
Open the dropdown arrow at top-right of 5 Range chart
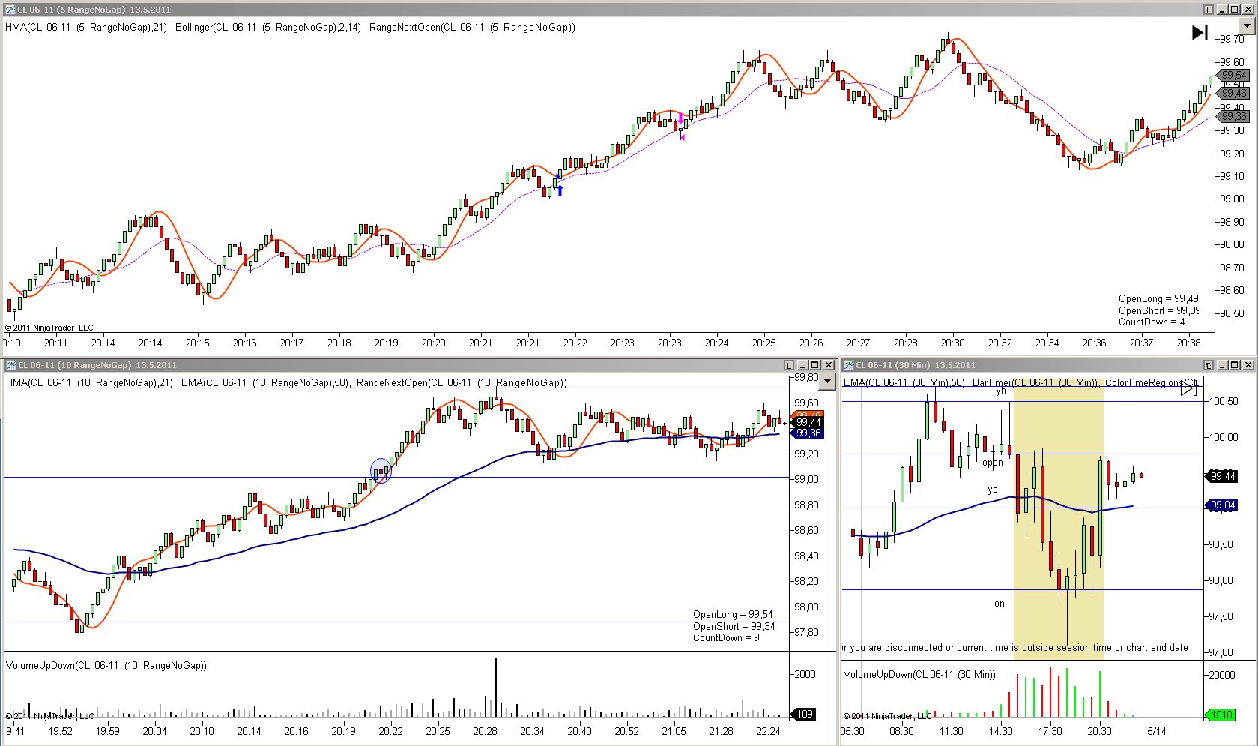[1247, 25]
